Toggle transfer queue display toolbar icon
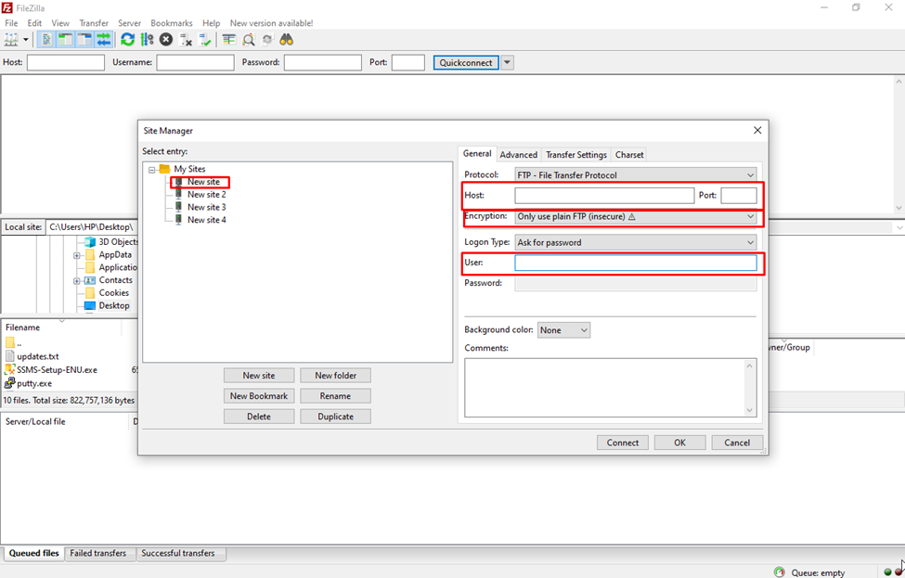 104,40
